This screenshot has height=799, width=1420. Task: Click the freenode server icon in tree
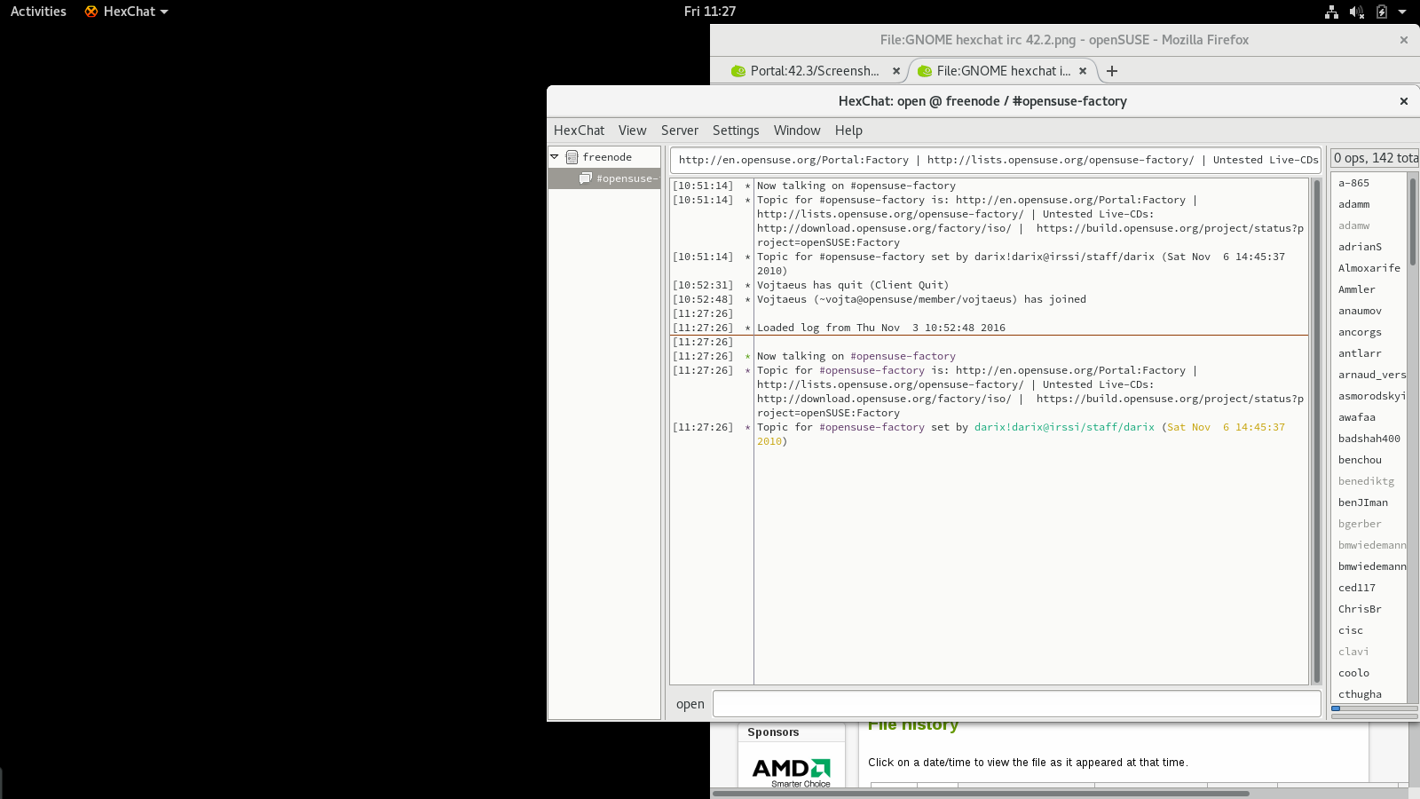point(572,157)
